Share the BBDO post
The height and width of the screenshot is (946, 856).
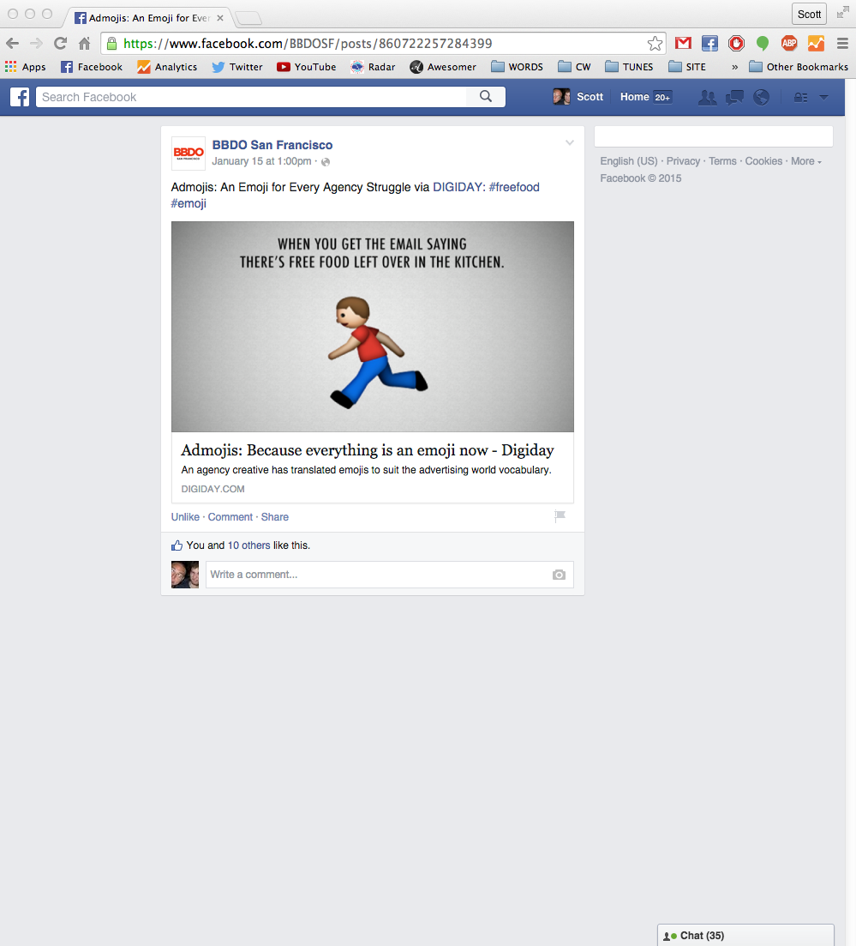[275, 517]
